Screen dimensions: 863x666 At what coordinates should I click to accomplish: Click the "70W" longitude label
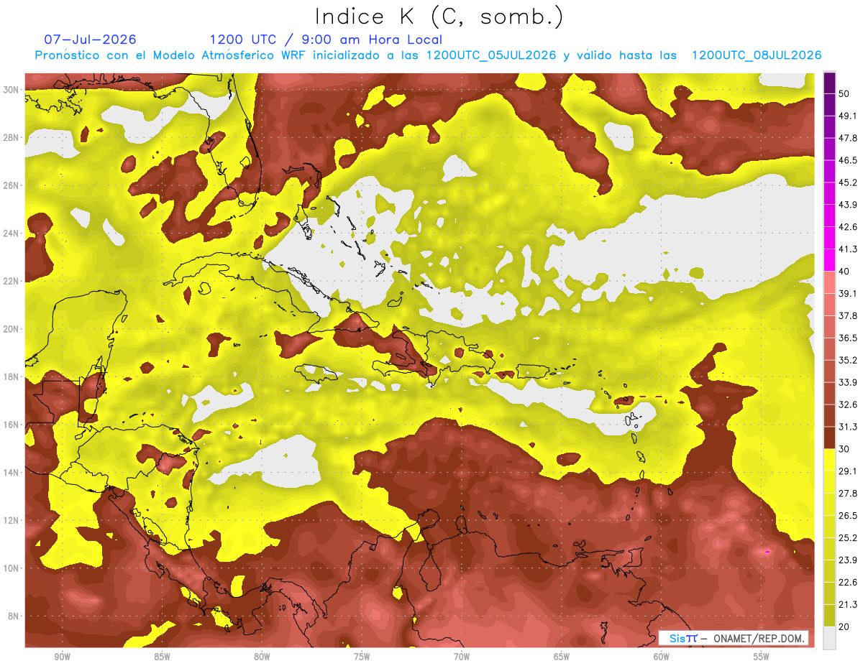(462, 657)
